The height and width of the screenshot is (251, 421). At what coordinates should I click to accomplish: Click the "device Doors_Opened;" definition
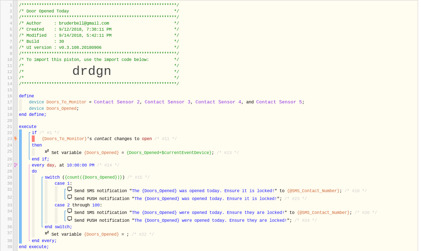pos(54,108)
